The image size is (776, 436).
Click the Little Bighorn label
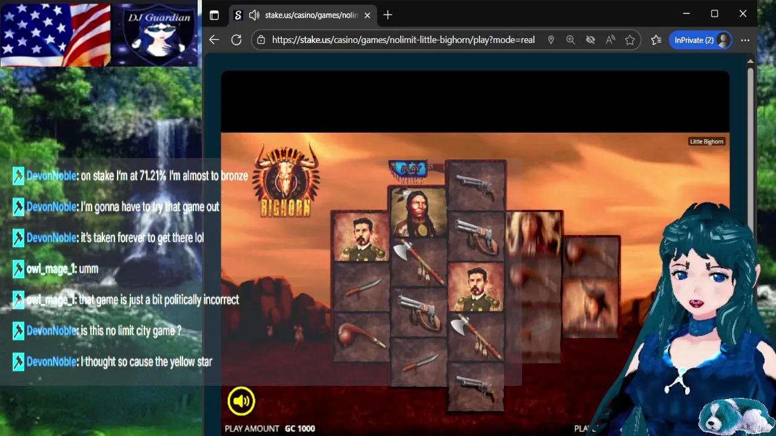[707, 142]
